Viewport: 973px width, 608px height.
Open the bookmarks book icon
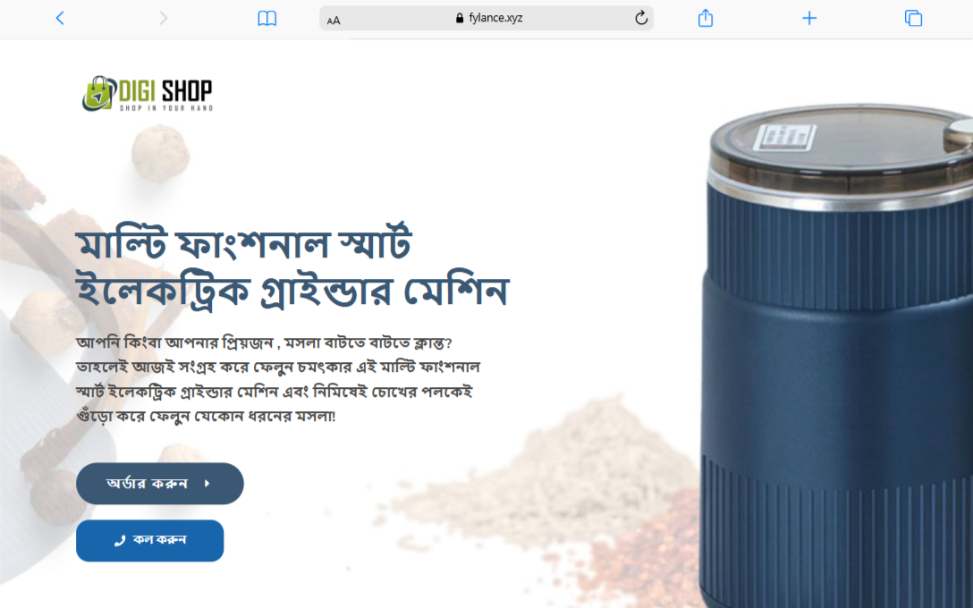[267, 19]
